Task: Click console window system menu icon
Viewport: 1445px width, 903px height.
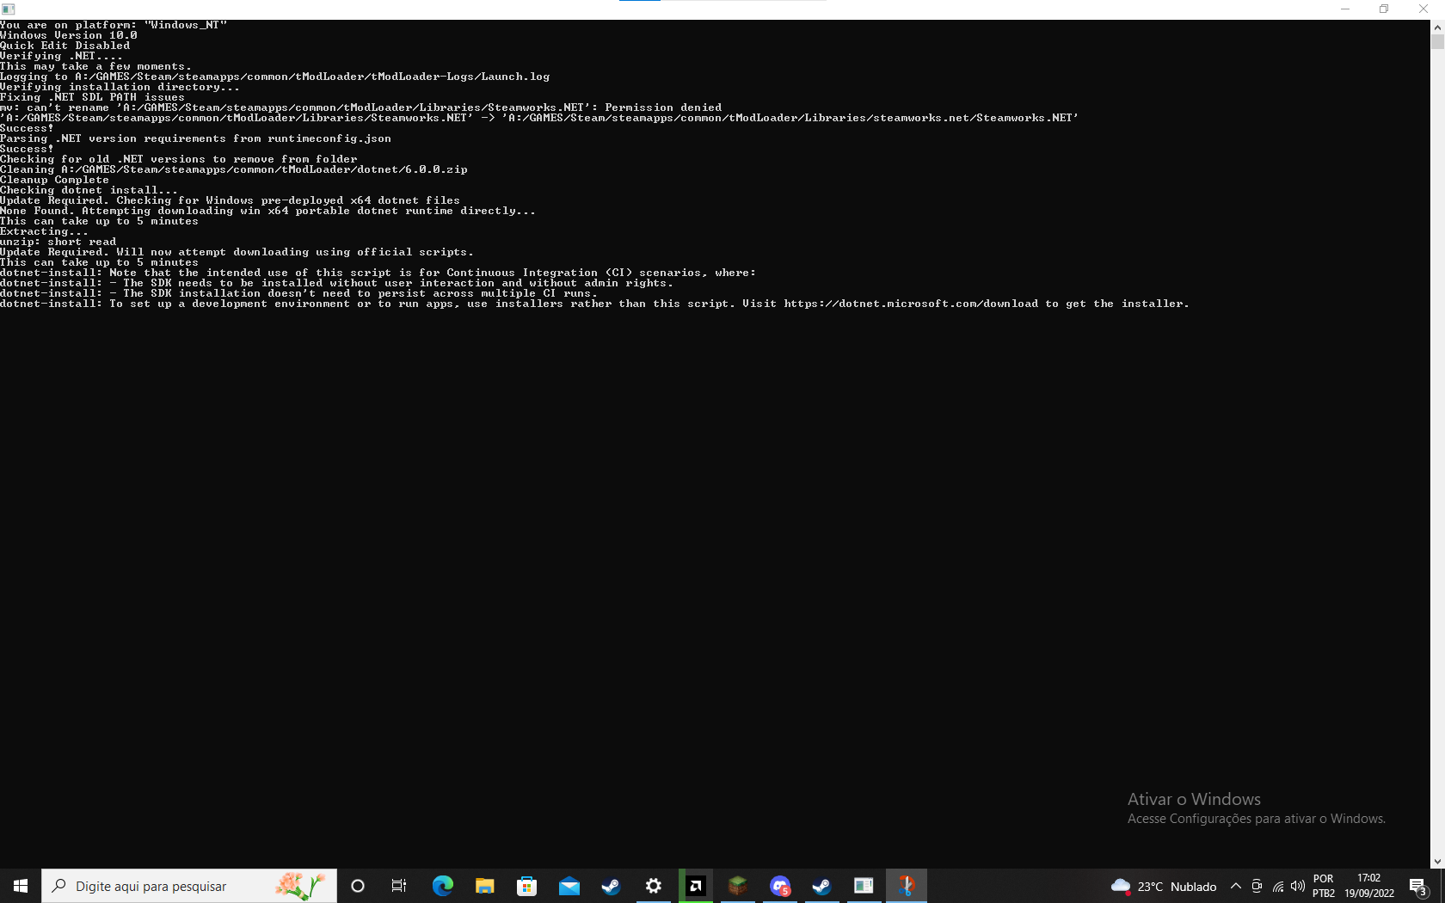Action: click(9, 9)
